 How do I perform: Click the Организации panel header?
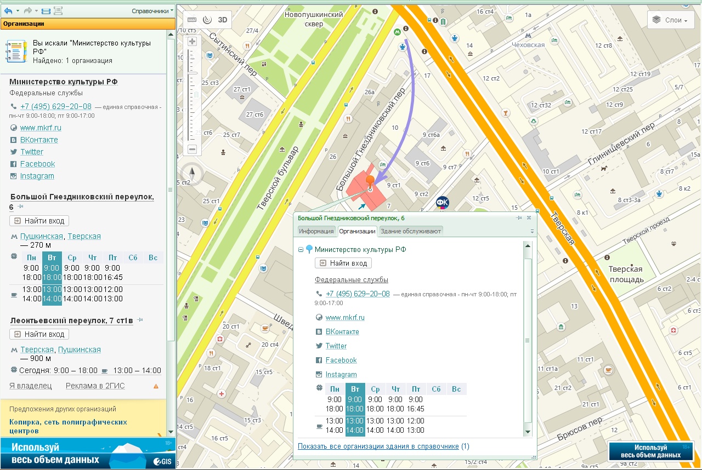pyautogui.click(x=88, y=24)
